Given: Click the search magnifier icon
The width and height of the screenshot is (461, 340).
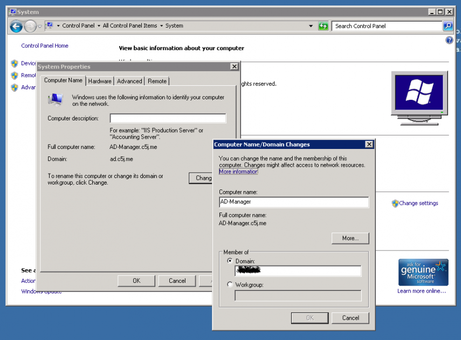Looking at the screenshot, I should [448, 26].
